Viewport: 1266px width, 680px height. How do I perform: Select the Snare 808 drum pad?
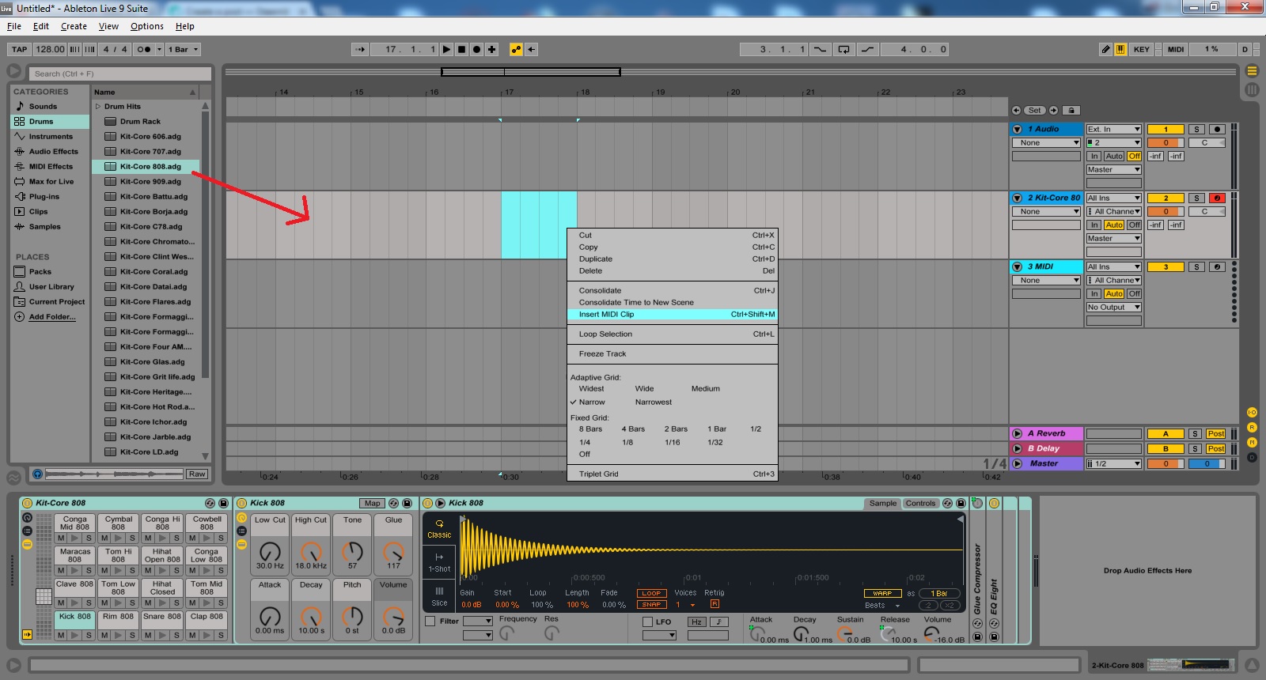[x=162, y=617]
